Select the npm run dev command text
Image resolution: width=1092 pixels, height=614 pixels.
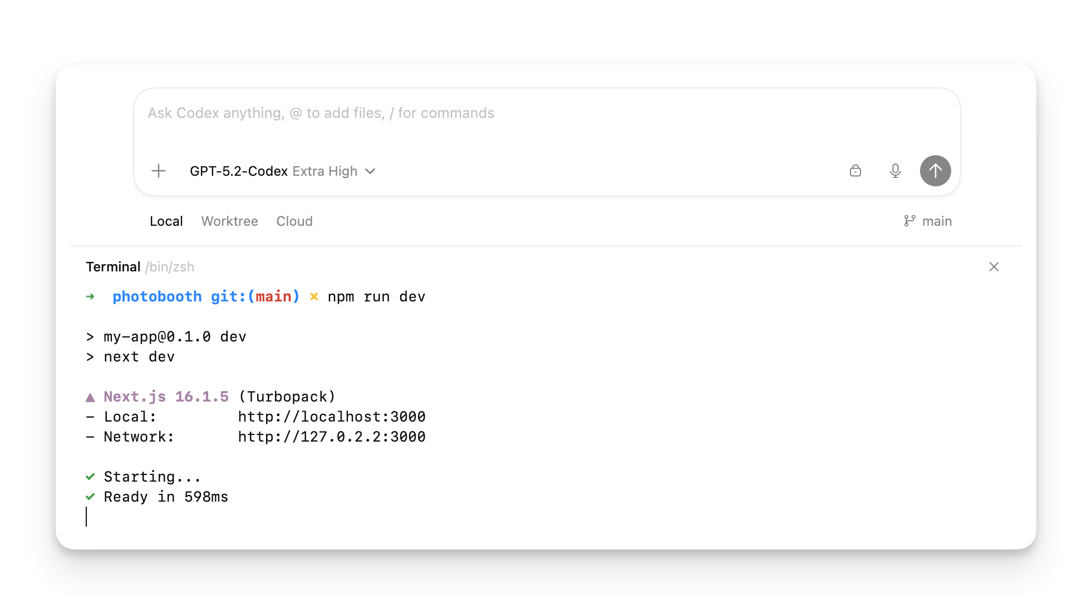[x=376, y=296]
